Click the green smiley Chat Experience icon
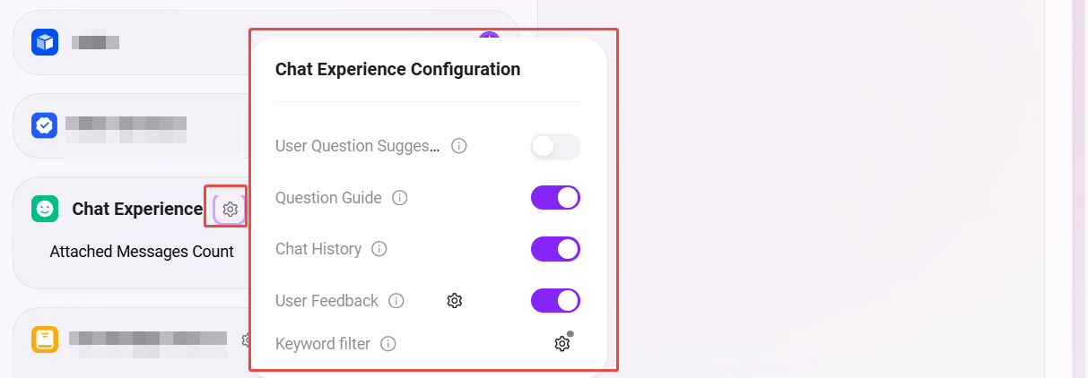 tap(45, 209)
